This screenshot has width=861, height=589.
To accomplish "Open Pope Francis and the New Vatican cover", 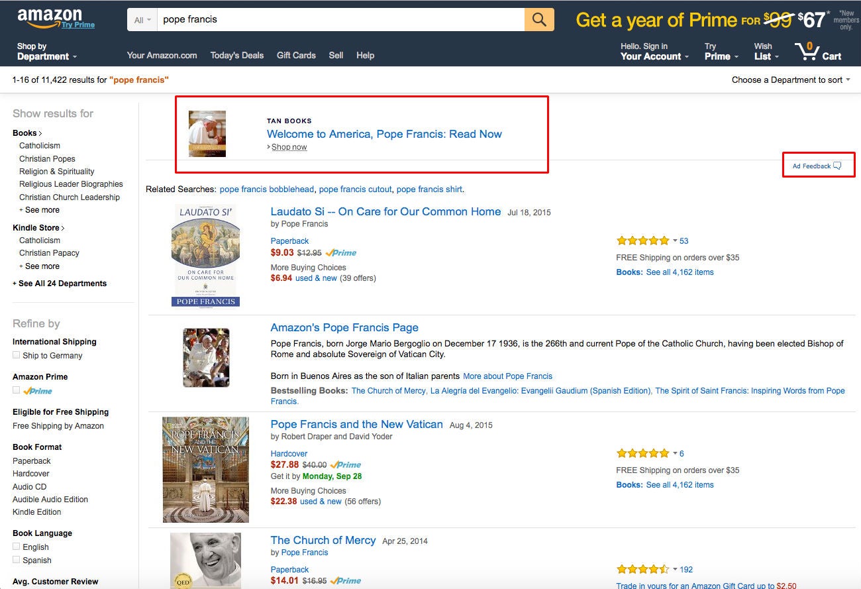I will 205,470.
